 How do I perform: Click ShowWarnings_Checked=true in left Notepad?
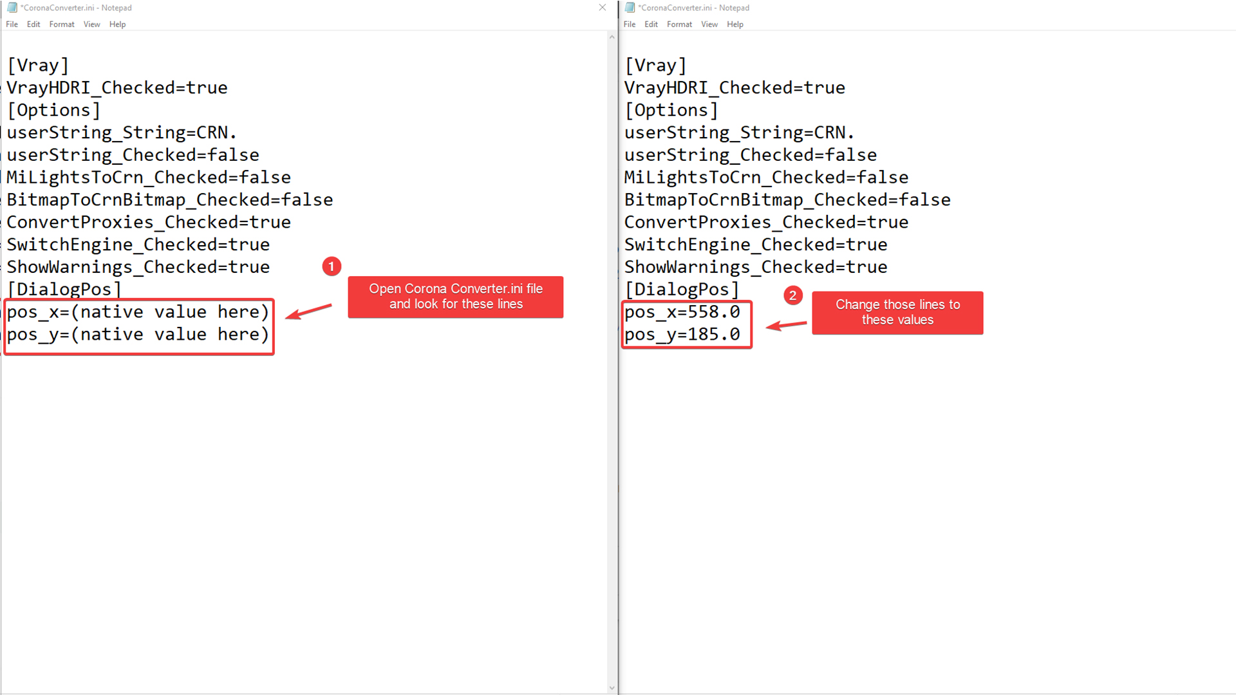tap(138, 268)
